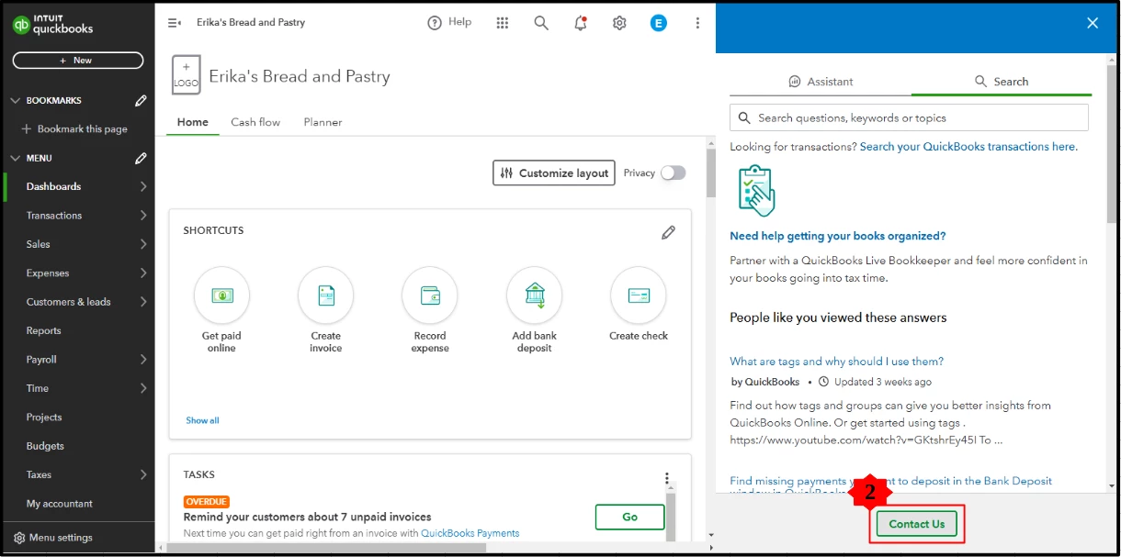Click the Get paid online icon

coord(221,295)
